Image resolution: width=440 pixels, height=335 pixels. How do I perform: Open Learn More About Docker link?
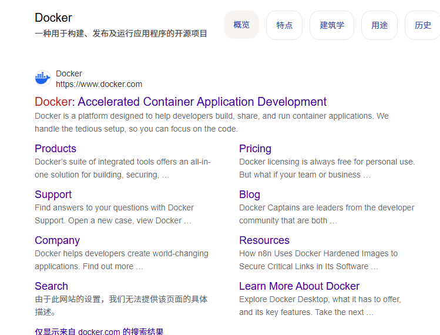tap(299, 286)
